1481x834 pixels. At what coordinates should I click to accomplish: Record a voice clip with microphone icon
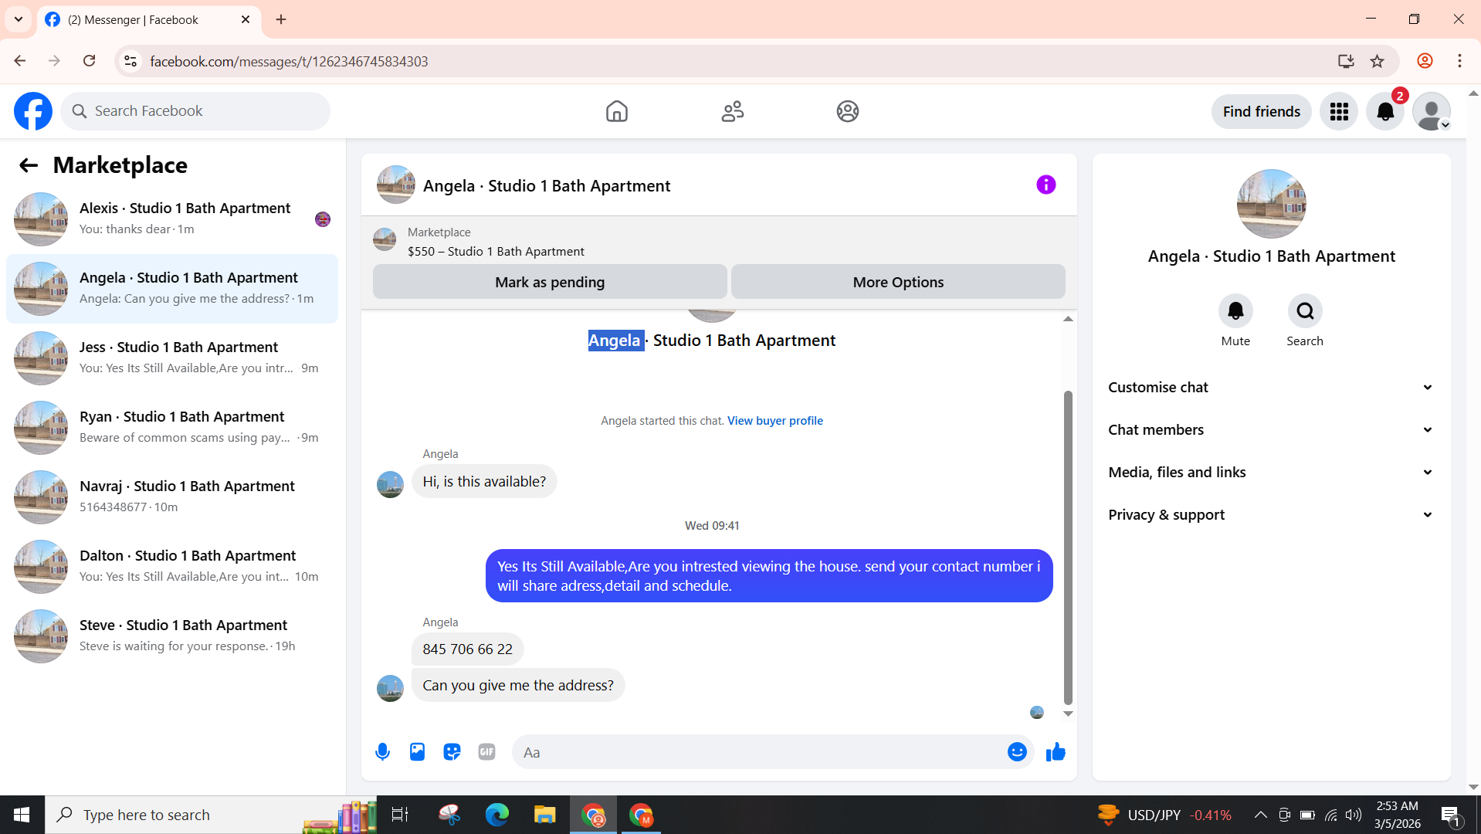pos(382,752)
